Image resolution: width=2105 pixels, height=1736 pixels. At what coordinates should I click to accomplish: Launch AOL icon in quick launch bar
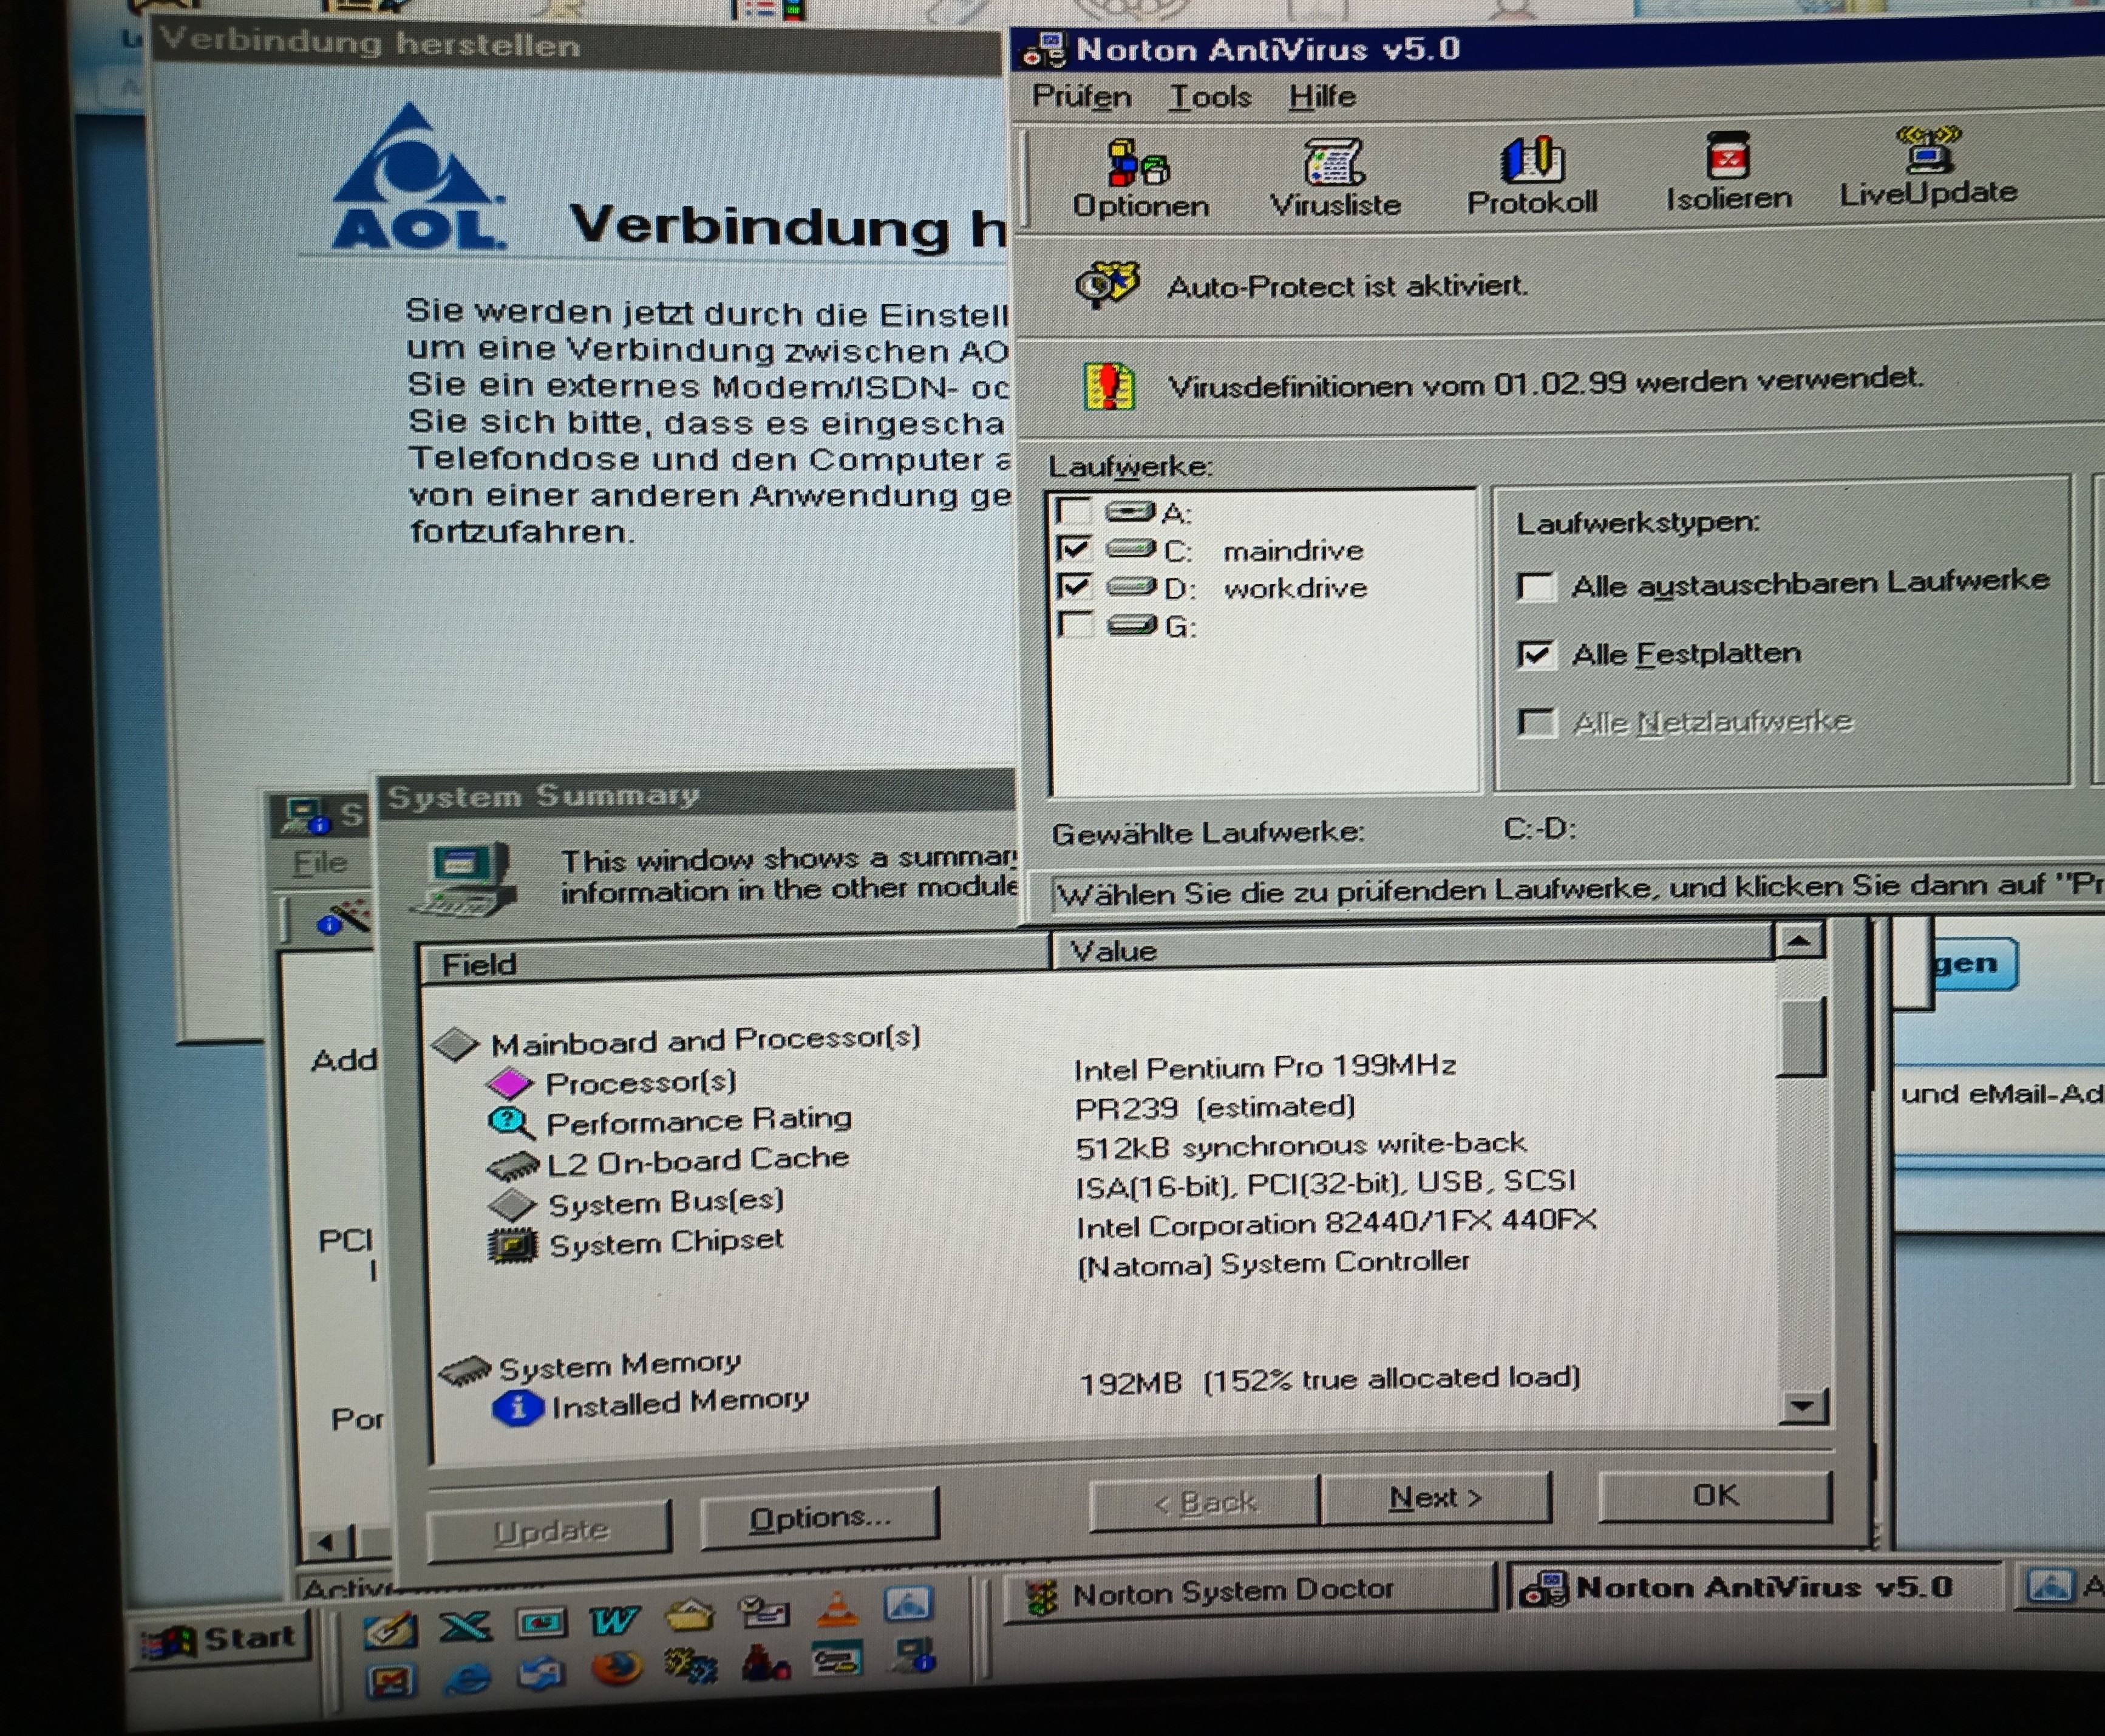(908, 1604)
